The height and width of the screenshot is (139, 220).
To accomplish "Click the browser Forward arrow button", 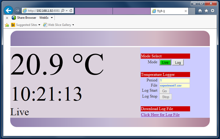I will [17, 10].
